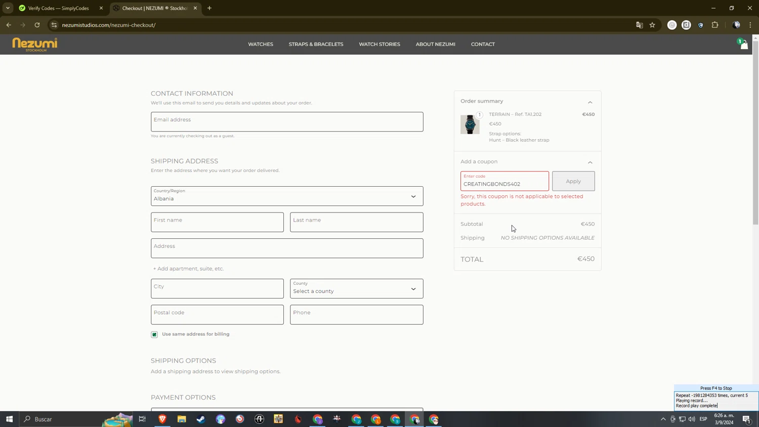Click the Email address field
The width and height of the screenshot is (759, 427).
point(287,122)
